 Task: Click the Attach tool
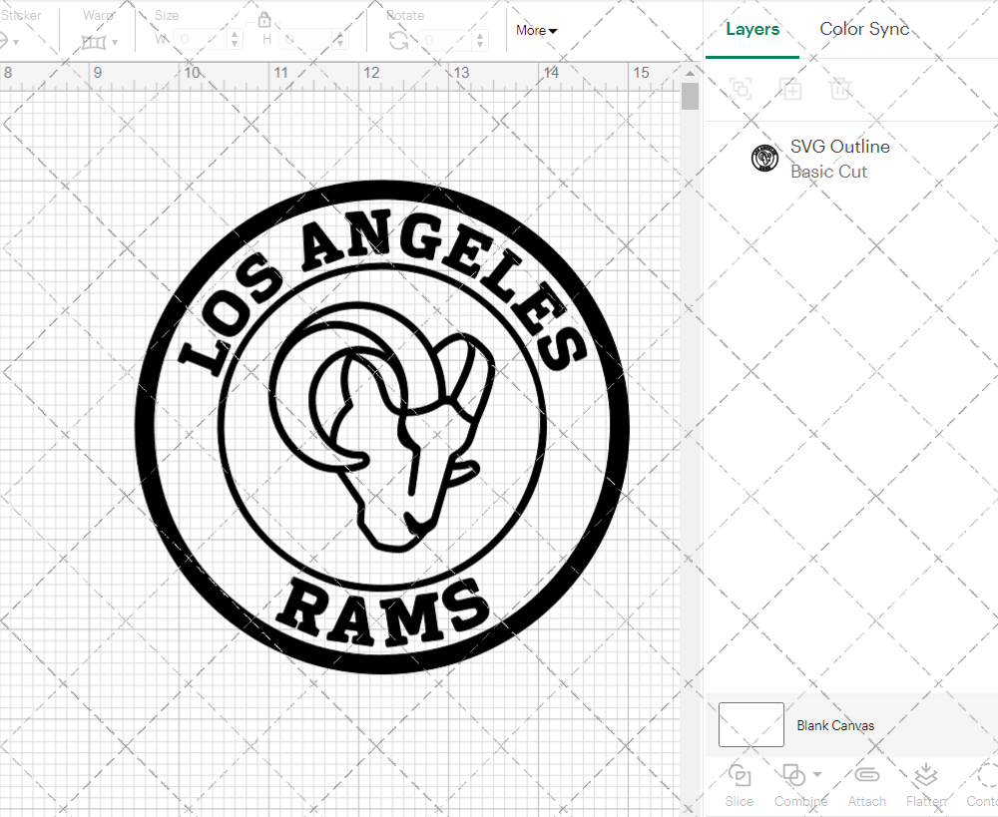(x=866, y=785)
